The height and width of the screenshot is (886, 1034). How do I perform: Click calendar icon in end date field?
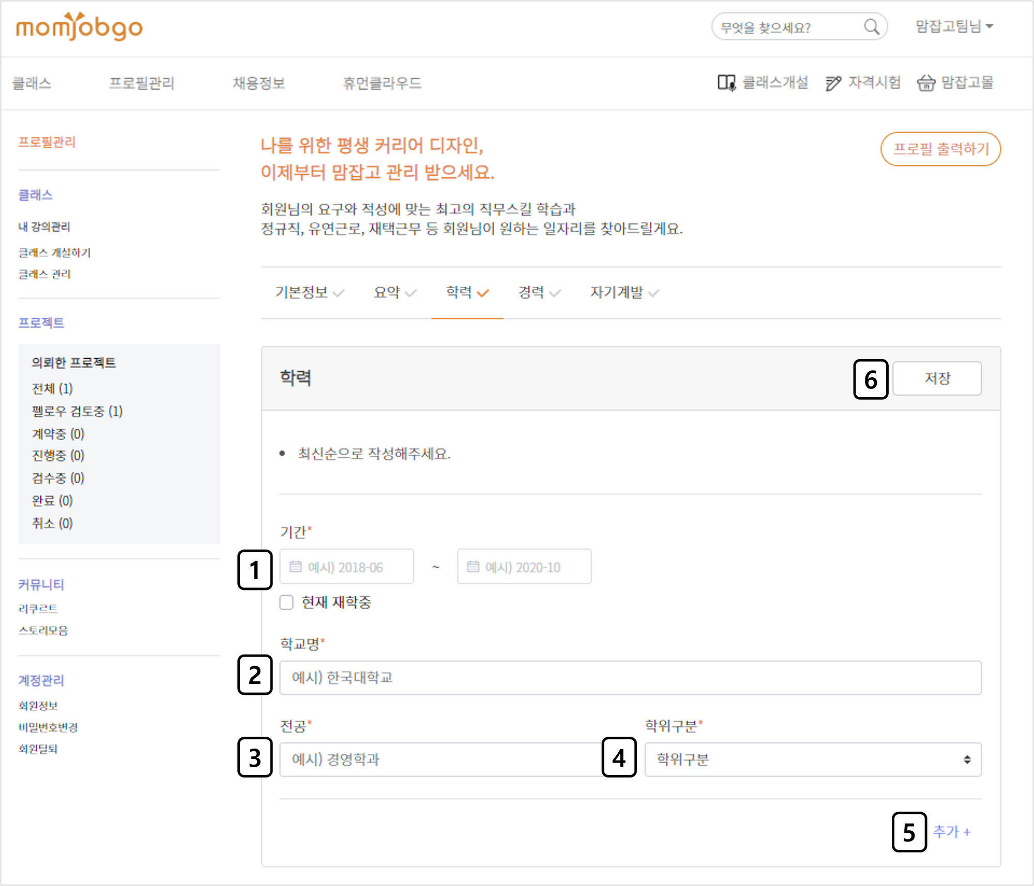473,567
